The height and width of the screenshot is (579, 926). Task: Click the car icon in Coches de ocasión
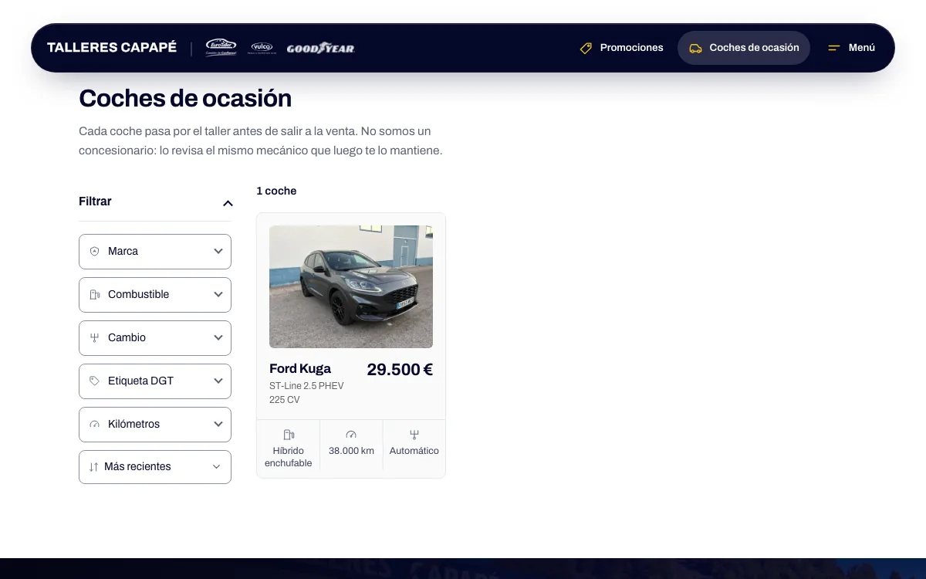(x=695, y=48)
